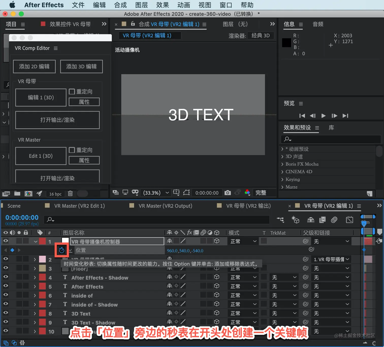This screenshot has height=347, width=384.
Task: Expand the After Effects - Shadow layer
Action: pos(35,278)
